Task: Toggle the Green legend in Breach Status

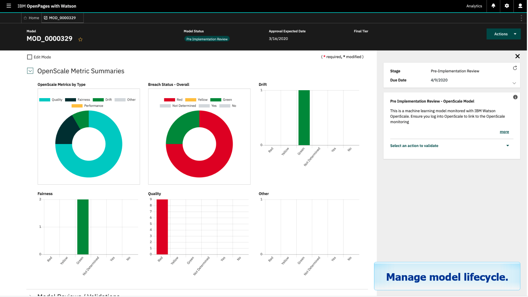Action: (216, 100)
